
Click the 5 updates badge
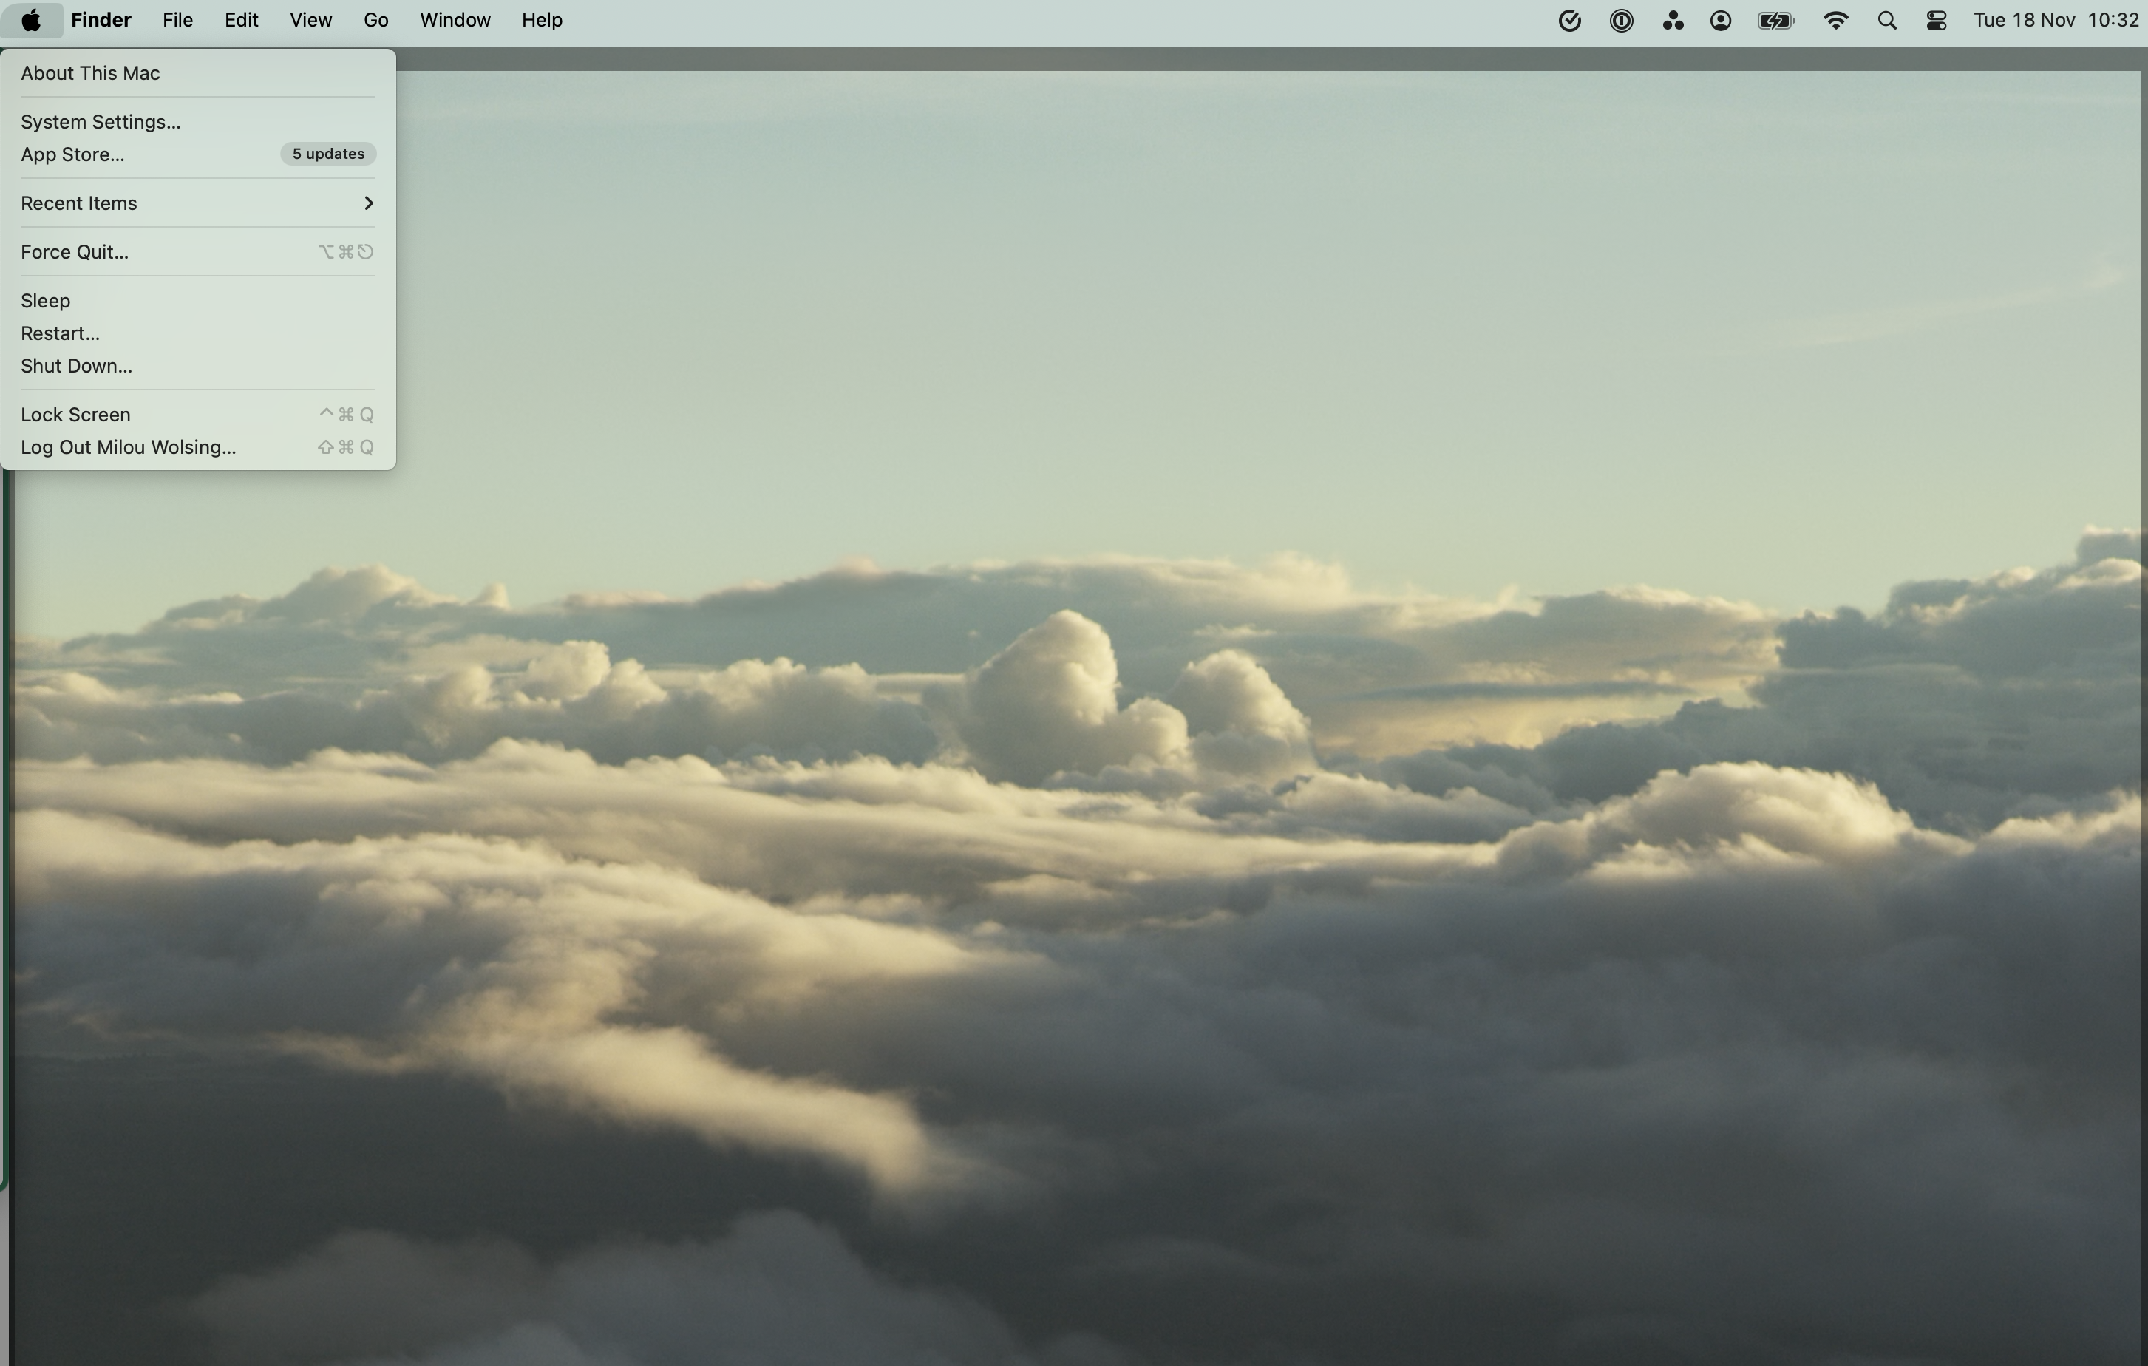click(328, 154)
